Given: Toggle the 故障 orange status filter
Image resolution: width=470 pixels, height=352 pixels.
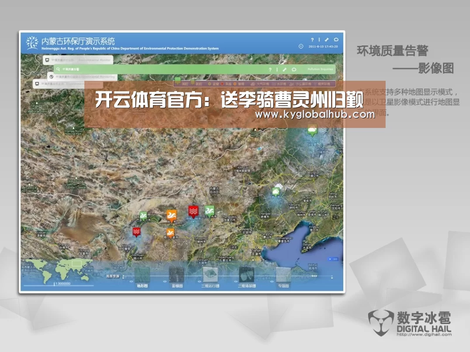Looking at the screenshot, I should click(239, 84).
